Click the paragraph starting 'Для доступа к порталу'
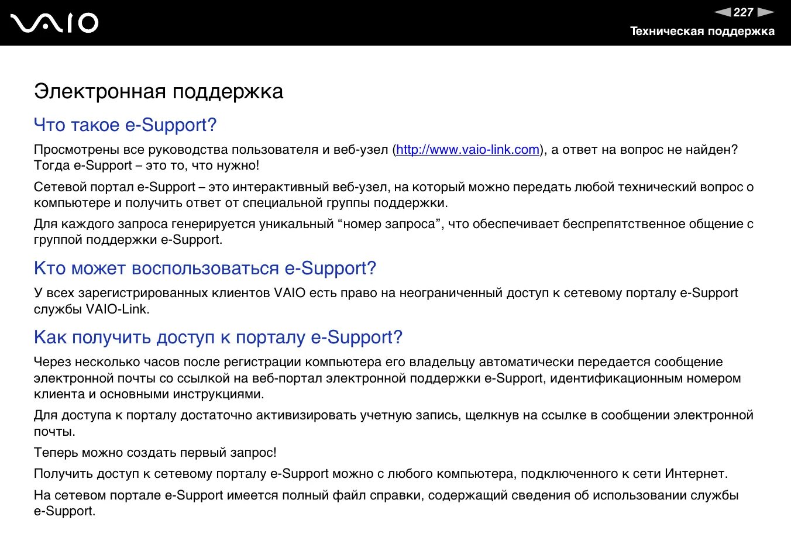 [394, 423]
